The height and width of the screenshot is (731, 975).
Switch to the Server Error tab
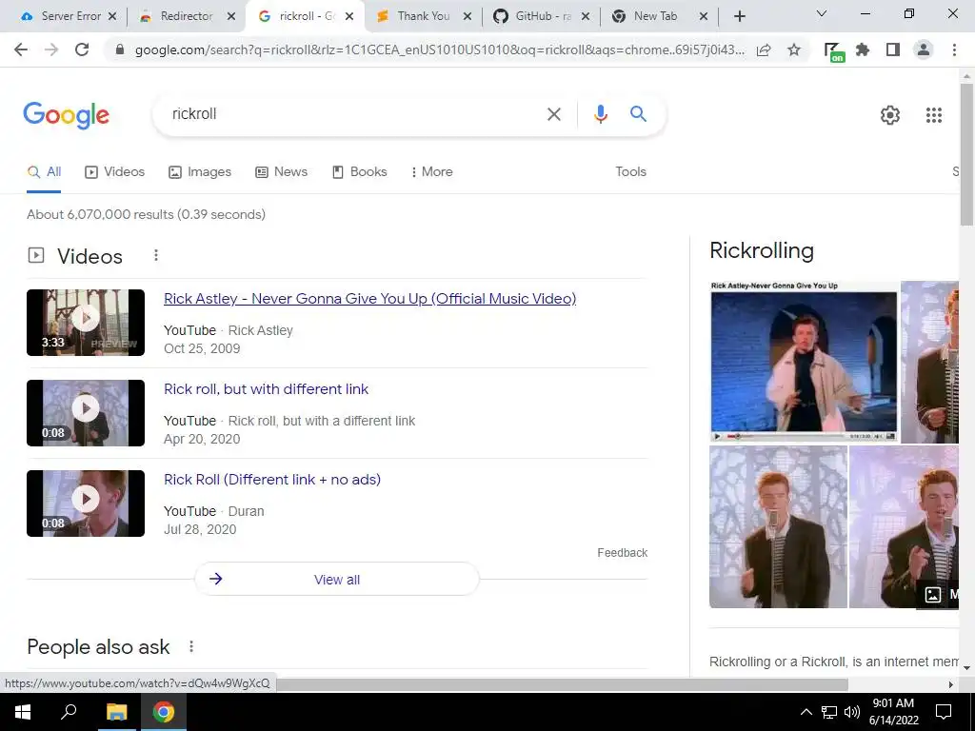[x=62, y=16]
